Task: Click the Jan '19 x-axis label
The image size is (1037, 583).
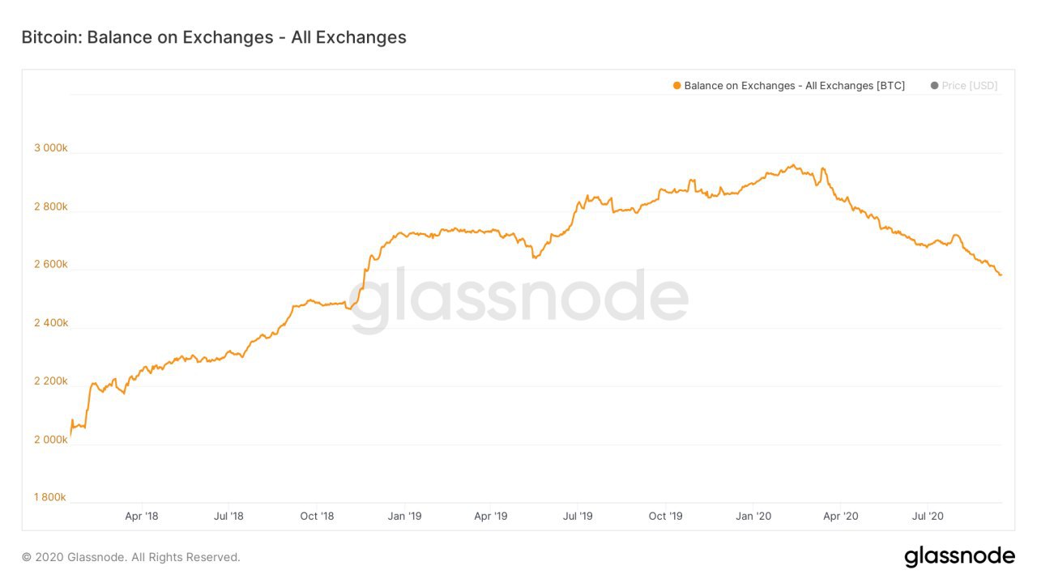Action: click(x=404, y=516)
